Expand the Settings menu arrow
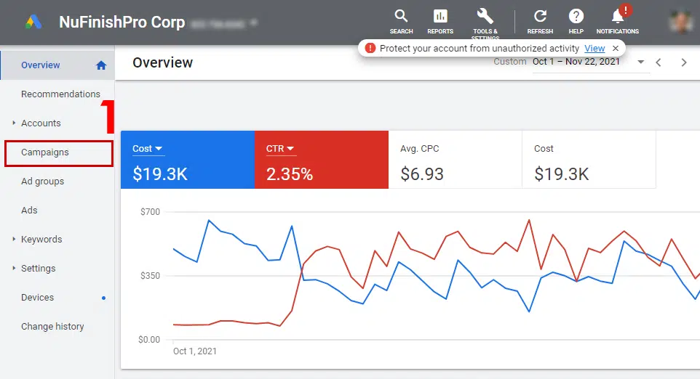The image size is (700, 379). coord(14,268)
